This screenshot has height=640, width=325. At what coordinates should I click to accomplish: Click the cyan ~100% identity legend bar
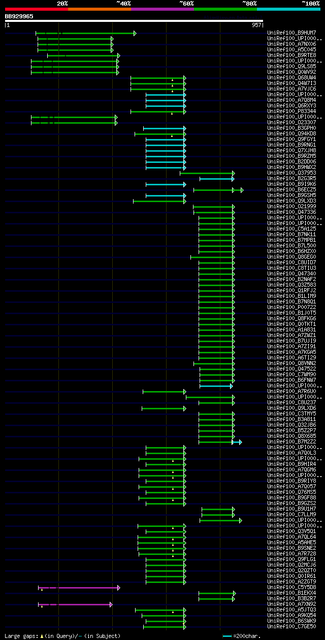click(x=288, y=9)
